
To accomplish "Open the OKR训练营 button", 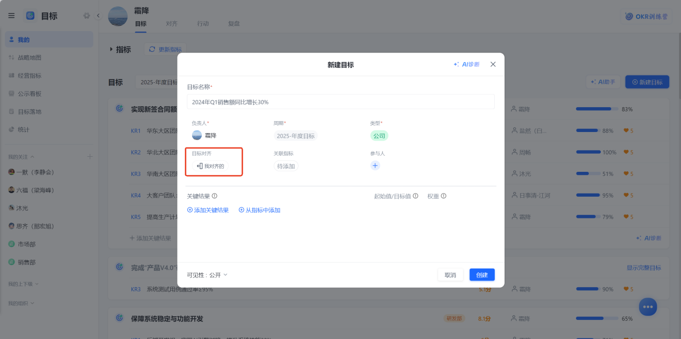I will click(646, 16).
